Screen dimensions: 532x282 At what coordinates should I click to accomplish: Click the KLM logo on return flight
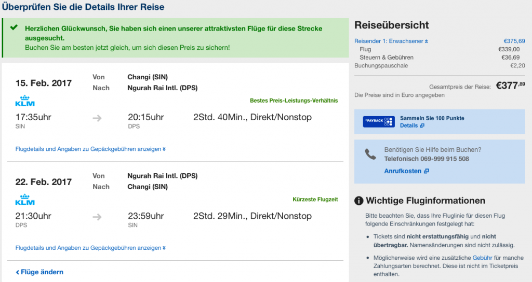pyautogui.click(x=25, y=200)
